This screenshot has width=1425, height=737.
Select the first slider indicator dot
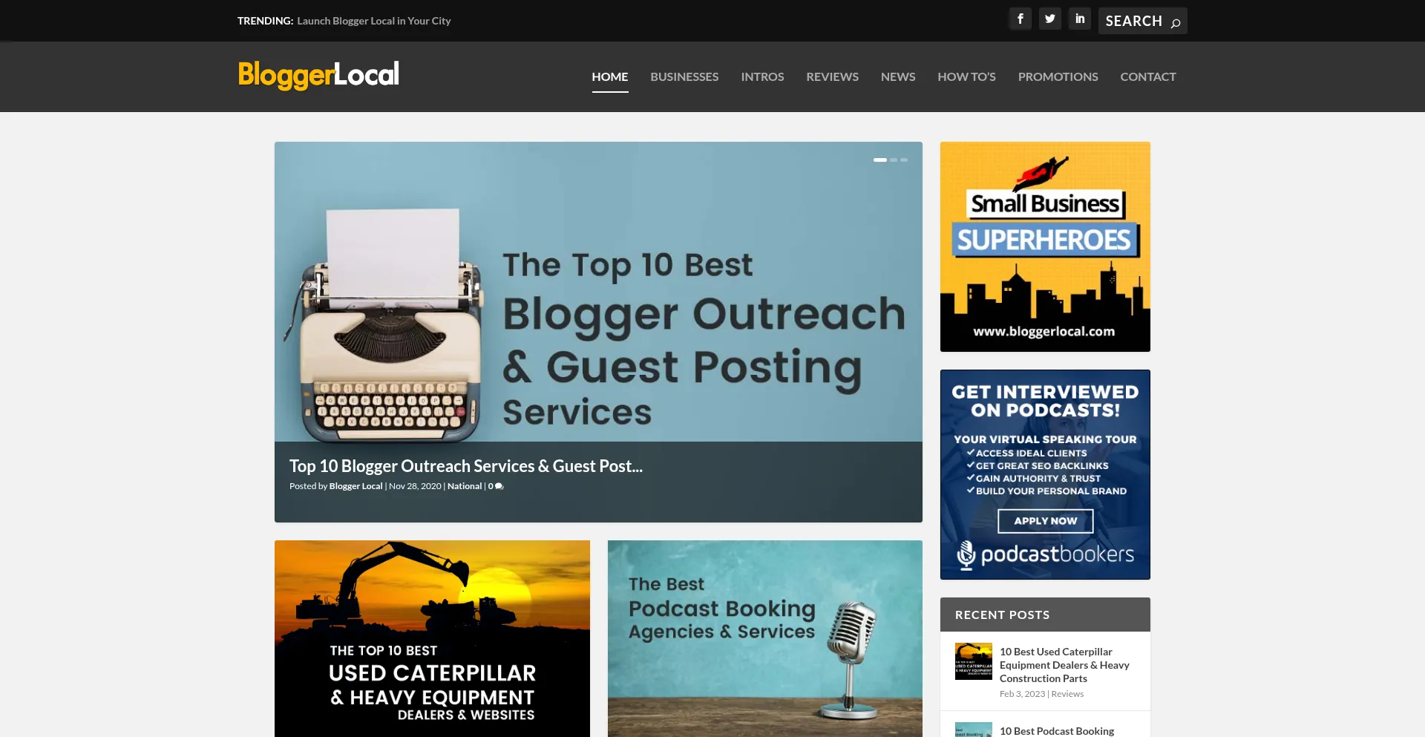(x=880, y=160)
